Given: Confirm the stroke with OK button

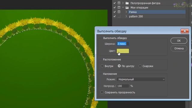Looking at the screenshot, I should (179, 41).
